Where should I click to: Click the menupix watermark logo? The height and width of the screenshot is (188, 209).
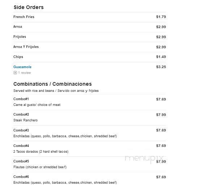click(x=144, y=158)
